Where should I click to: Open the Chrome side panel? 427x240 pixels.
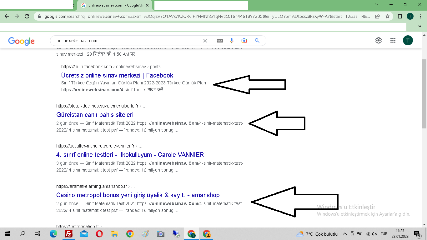tap(400, 16)
